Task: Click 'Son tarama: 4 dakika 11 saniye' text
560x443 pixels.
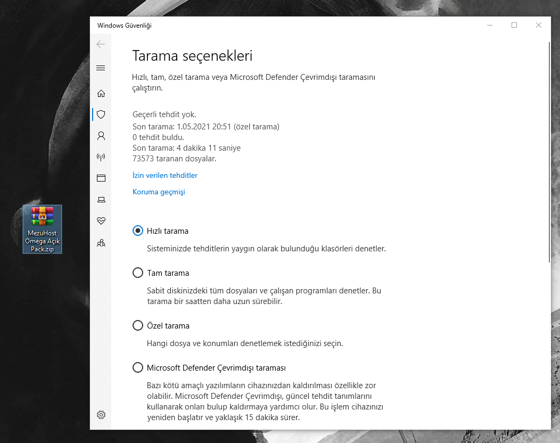Action: coord(186,148)
